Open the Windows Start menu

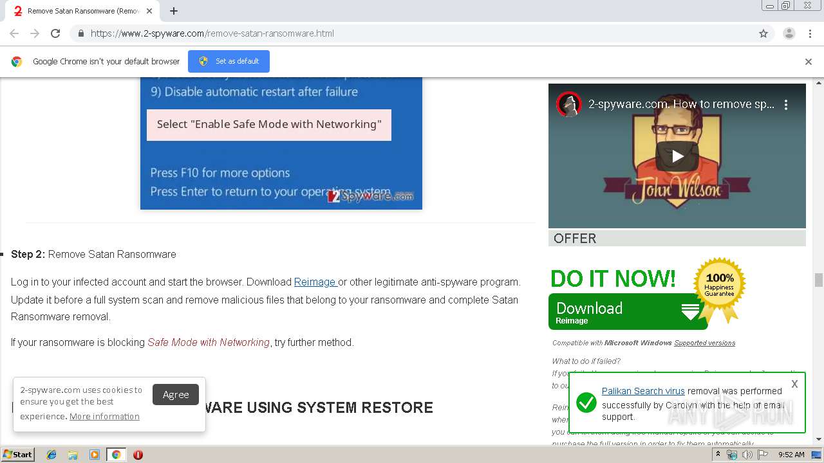pos(17,455)
